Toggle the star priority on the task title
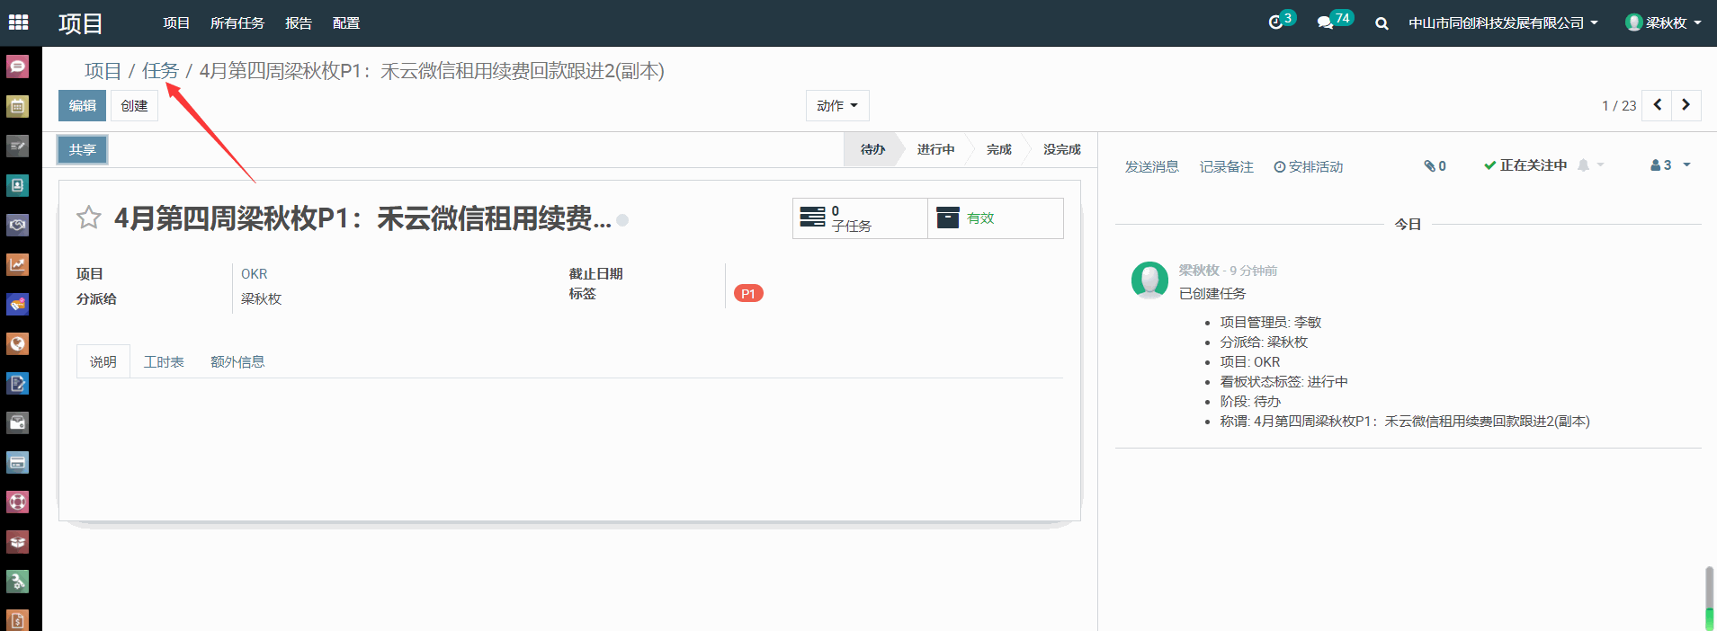Screen dimensions: 1717x631 (88, 218)
